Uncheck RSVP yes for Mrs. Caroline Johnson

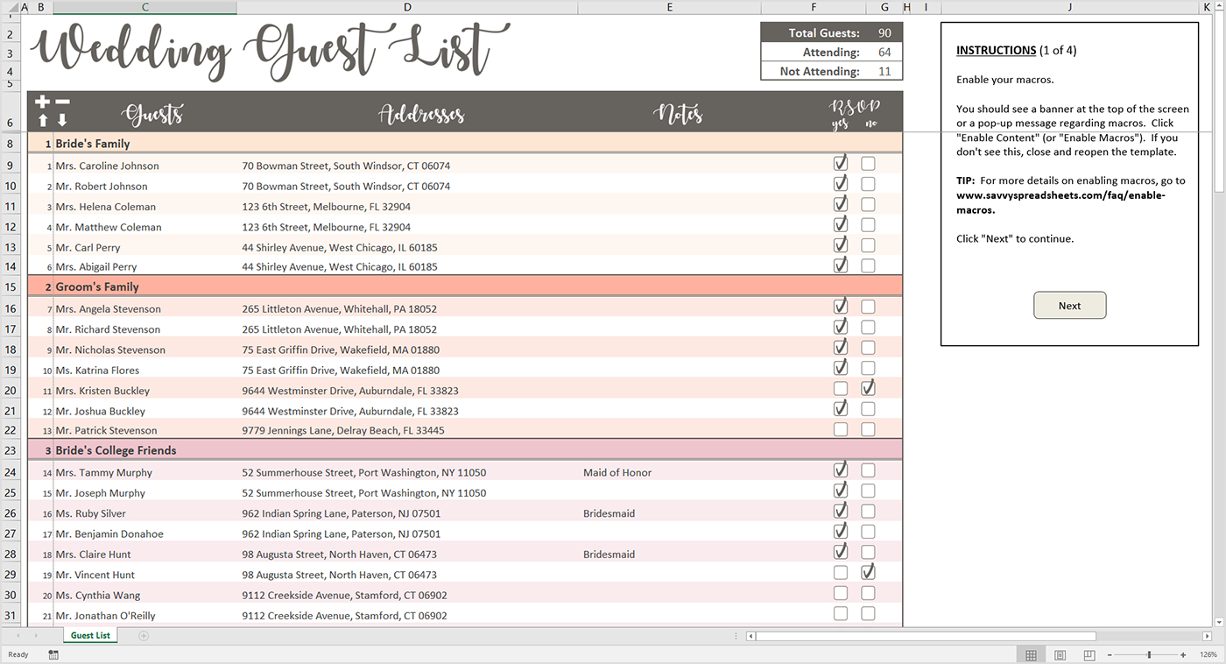coord(841,163)
